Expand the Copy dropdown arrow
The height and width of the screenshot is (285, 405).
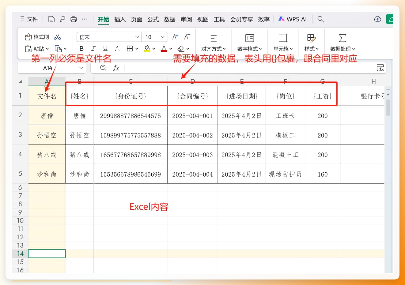click(65, 49)
